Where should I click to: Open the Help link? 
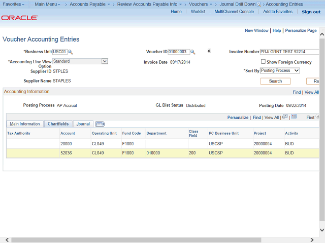click(277, 30)
